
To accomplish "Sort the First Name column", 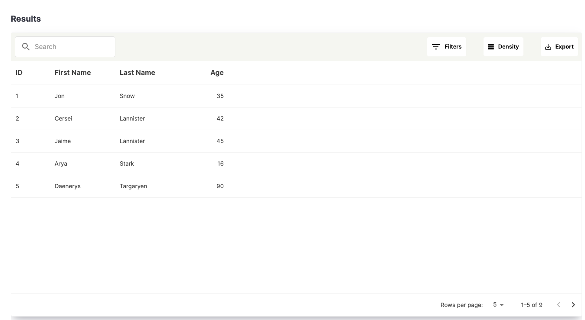I will [72, 72].
